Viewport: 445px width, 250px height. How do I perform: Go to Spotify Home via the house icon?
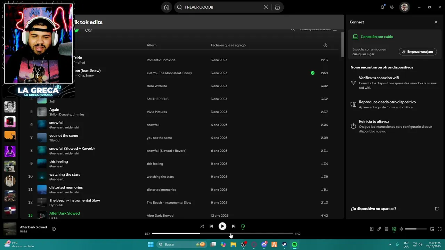(x=167, y=7)
